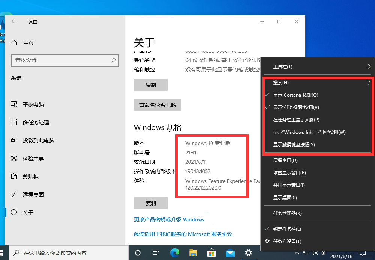Click the 重命名这台电脑 button
This screenshot has height=260, width=375.
click(158, 105)
